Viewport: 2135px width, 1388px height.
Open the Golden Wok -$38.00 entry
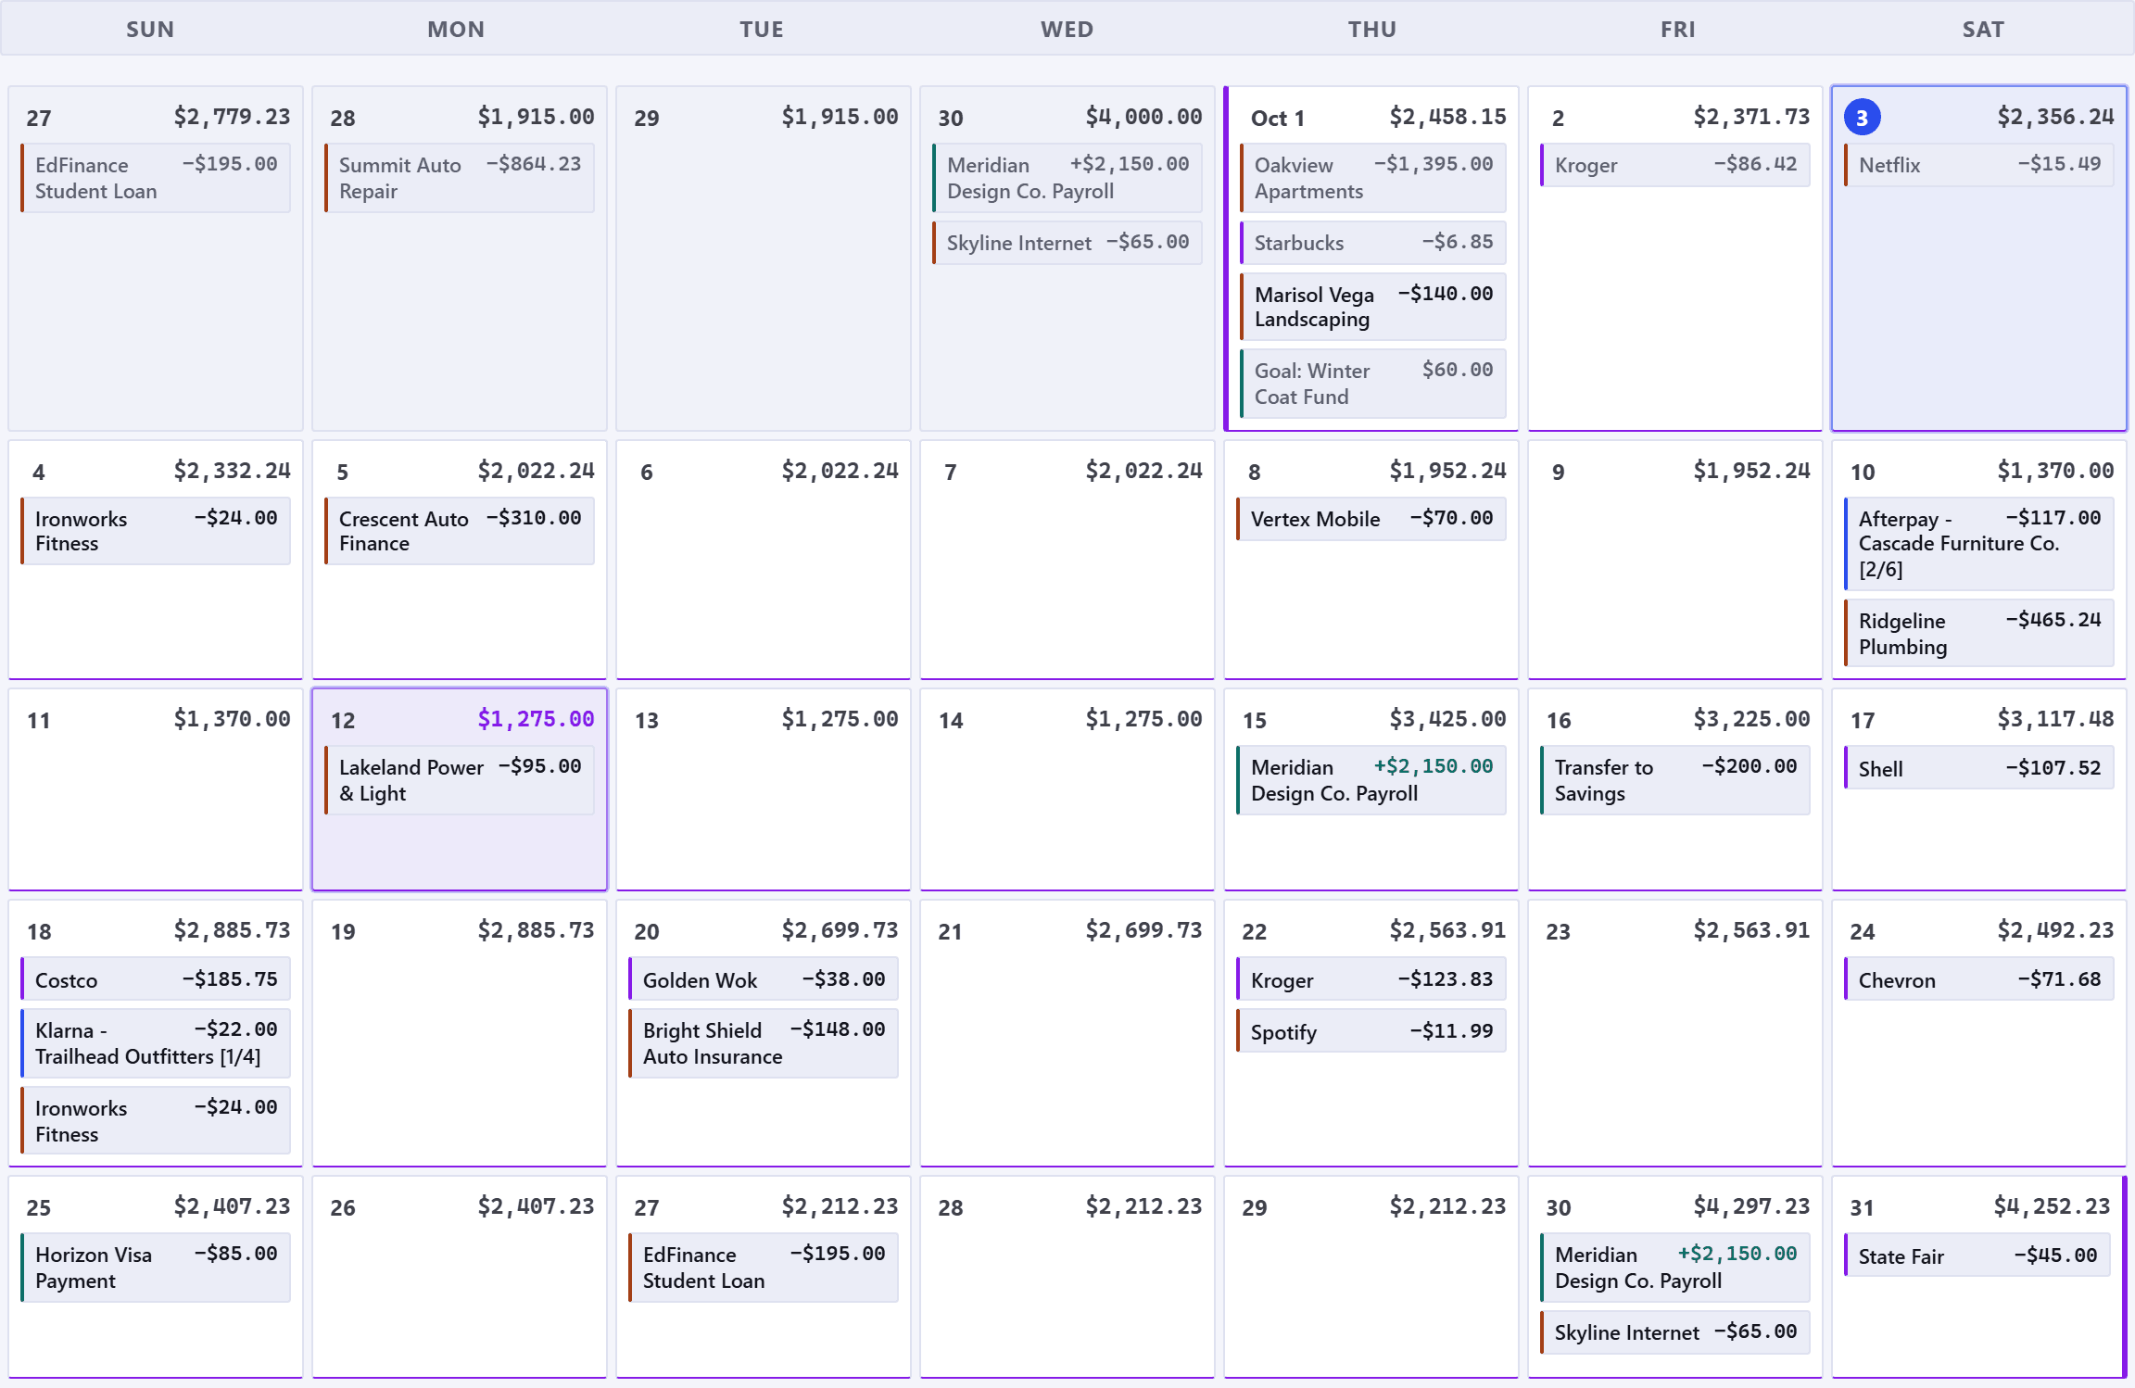763,979
